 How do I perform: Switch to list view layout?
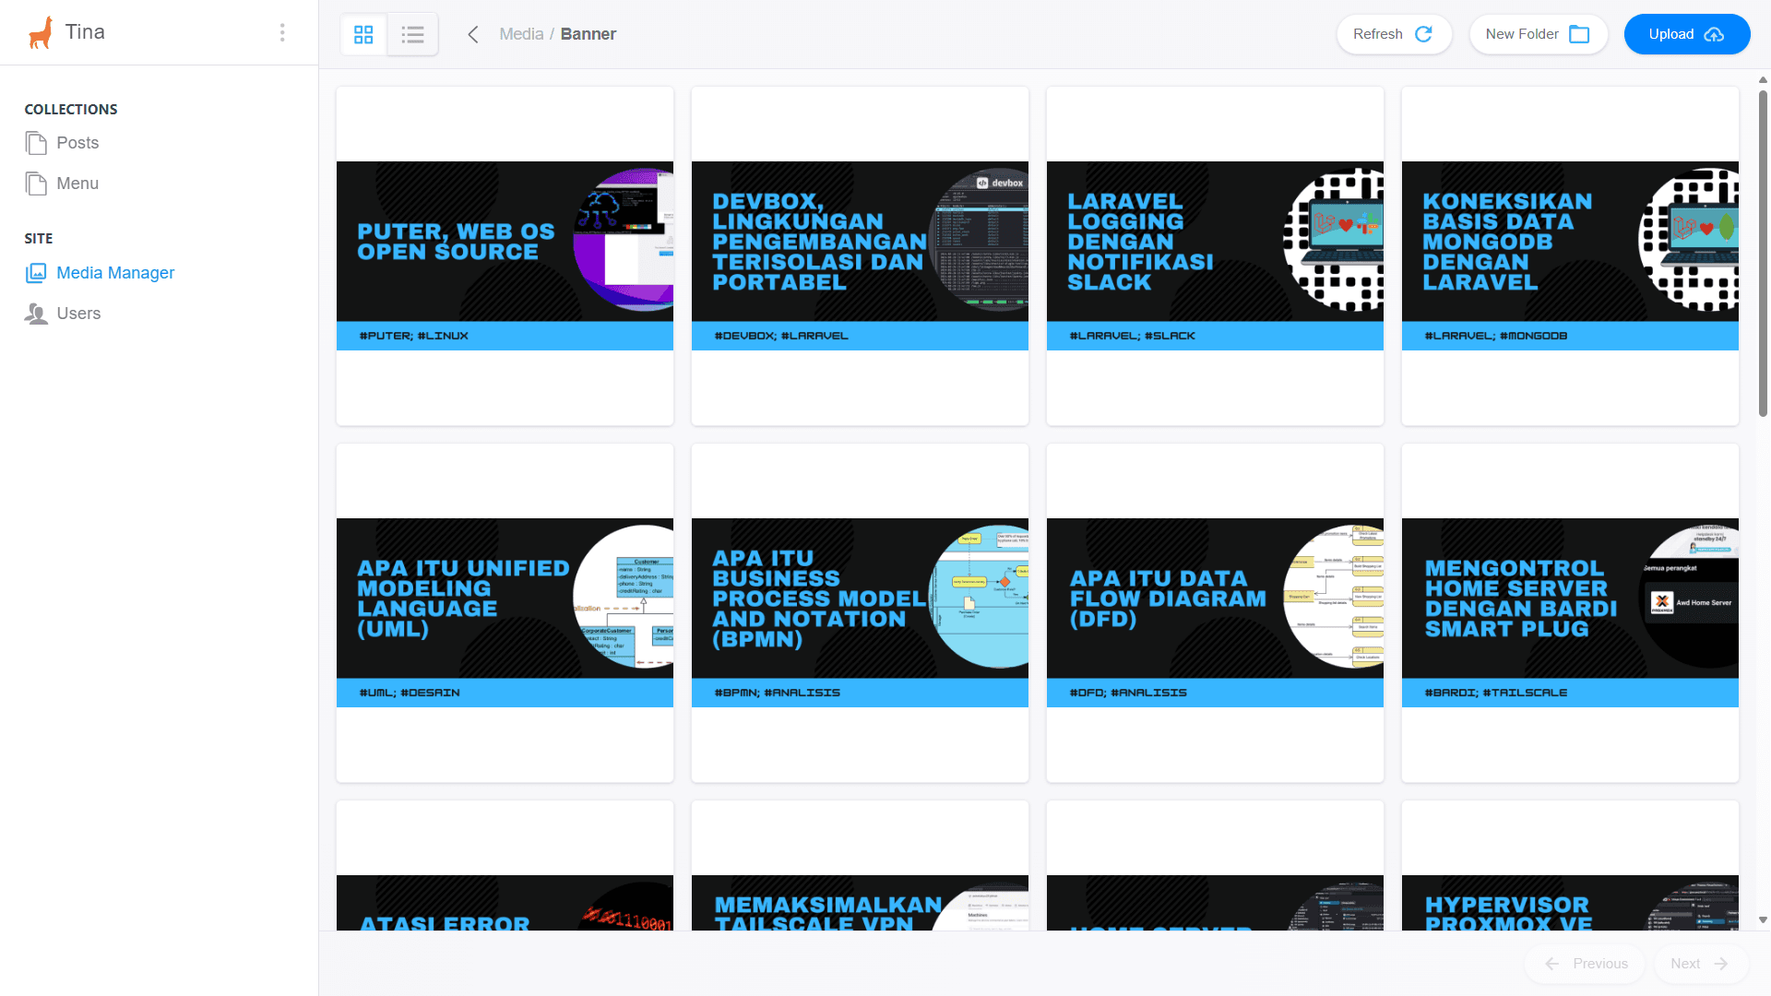tap(412, 34)
